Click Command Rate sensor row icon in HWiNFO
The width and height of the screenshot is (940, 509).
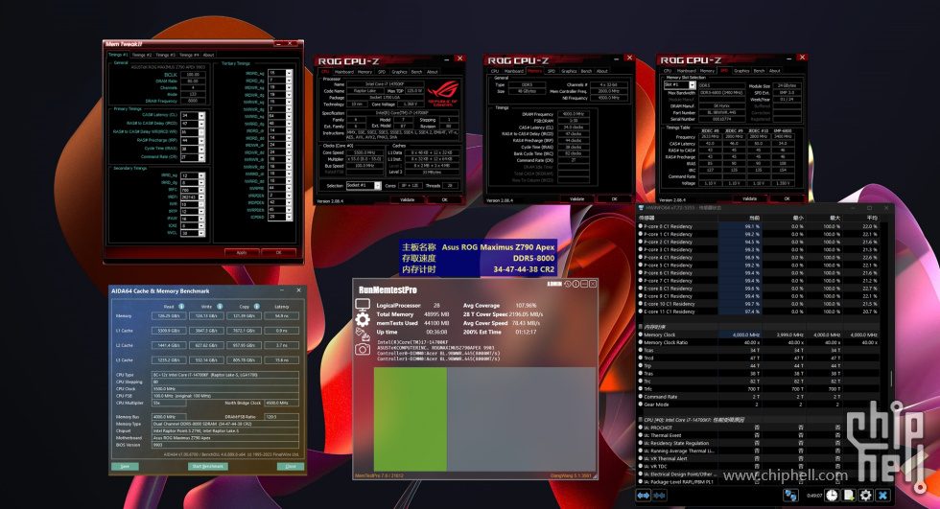pyautogui.click(x=641, y=397)
